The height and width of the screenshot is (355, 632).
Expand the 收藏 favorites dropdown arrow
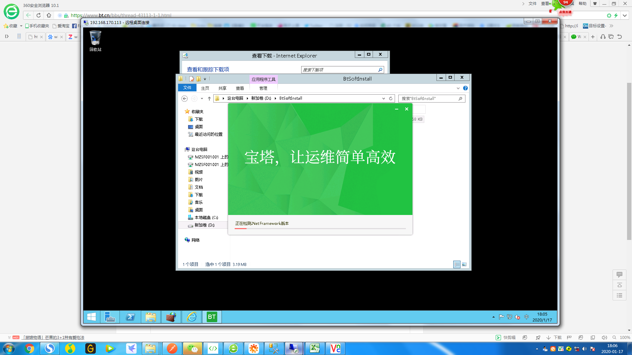(21, 26)
